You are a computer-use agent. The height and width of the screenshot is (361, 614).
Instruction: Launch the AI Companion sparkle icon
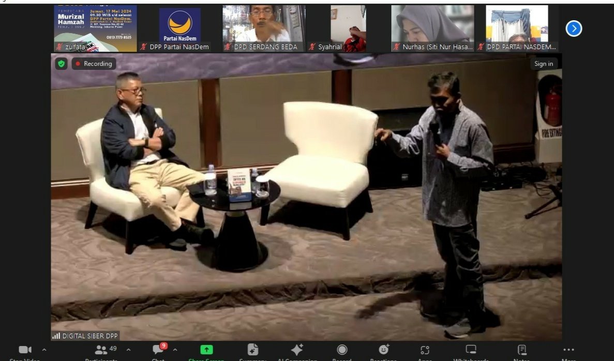(297, 350)
